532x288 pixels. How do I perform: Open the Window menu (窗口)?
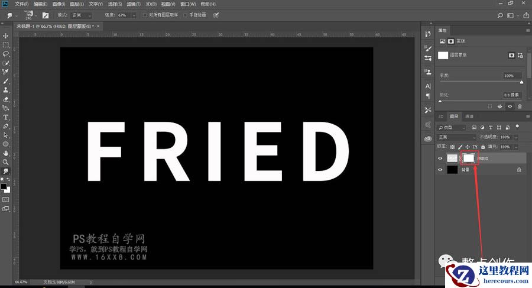pyautogui.click(x=188, y=4)
